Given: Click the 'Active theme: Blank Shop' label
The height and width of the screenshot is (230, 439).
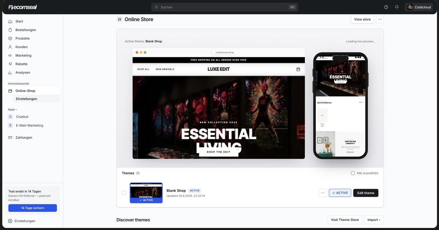Looking at the screenshot, I should (143, 41).
